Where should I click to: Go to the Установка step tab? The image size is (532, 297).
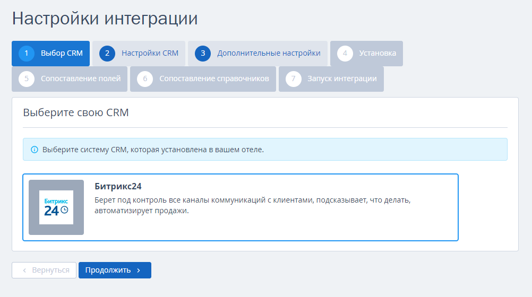click(366, 53)
